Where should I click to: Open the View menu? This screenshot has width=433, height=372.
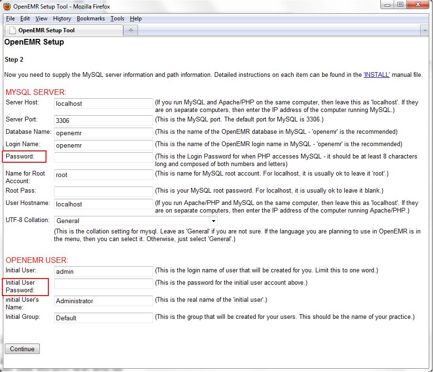tap(41, 19)
